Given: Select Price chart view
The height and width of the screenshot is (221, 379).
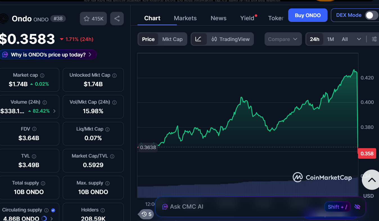Looking at the screenshot, I should point(148,39).
